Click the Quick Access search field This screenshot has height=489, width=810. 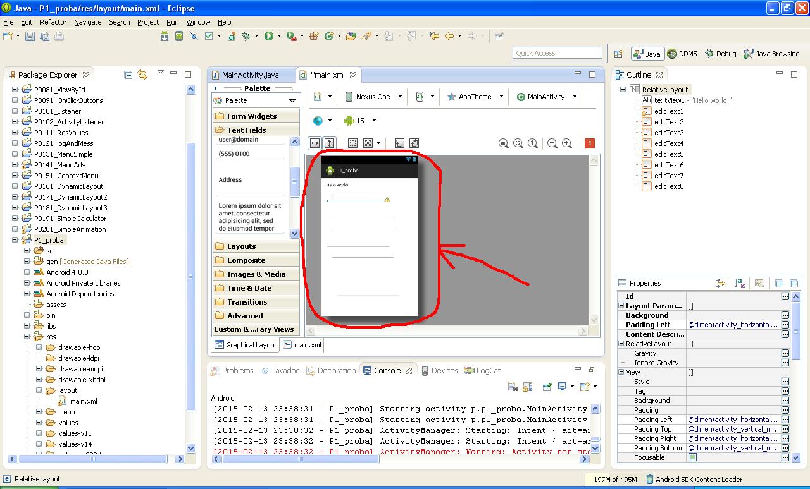click(558, 53)
